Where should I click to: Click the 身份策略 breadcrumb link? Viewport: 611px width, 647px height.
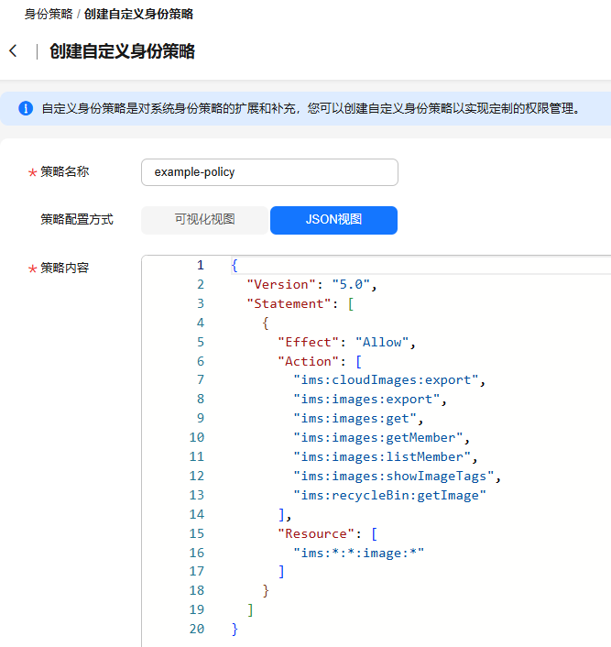(49, 15)
